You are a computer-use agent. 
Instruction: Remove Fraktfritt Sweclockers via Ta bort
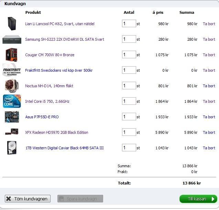coord(209,70)
